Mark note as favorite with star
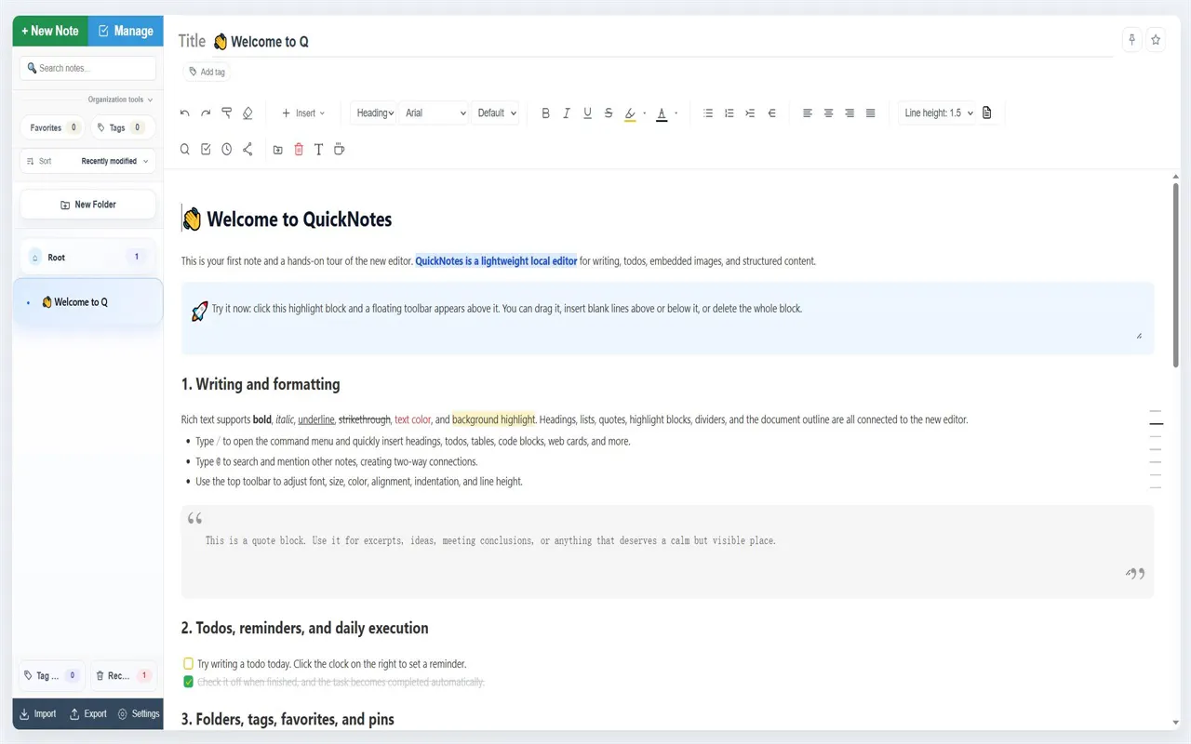Screen dimensions: 1191x744 point(1156,39)
